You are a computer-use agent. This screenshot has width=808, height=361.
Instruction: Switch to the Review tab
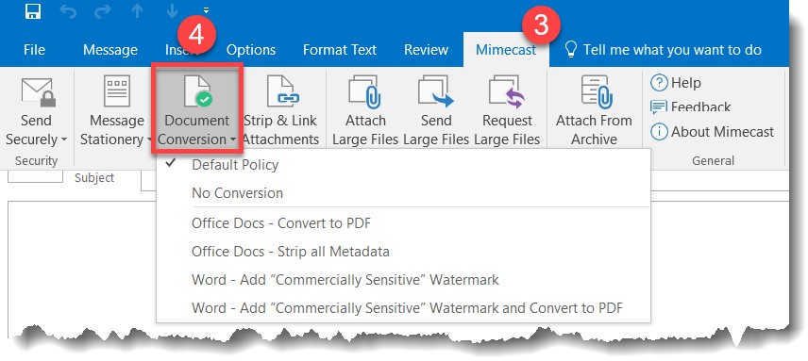[426, 50]
